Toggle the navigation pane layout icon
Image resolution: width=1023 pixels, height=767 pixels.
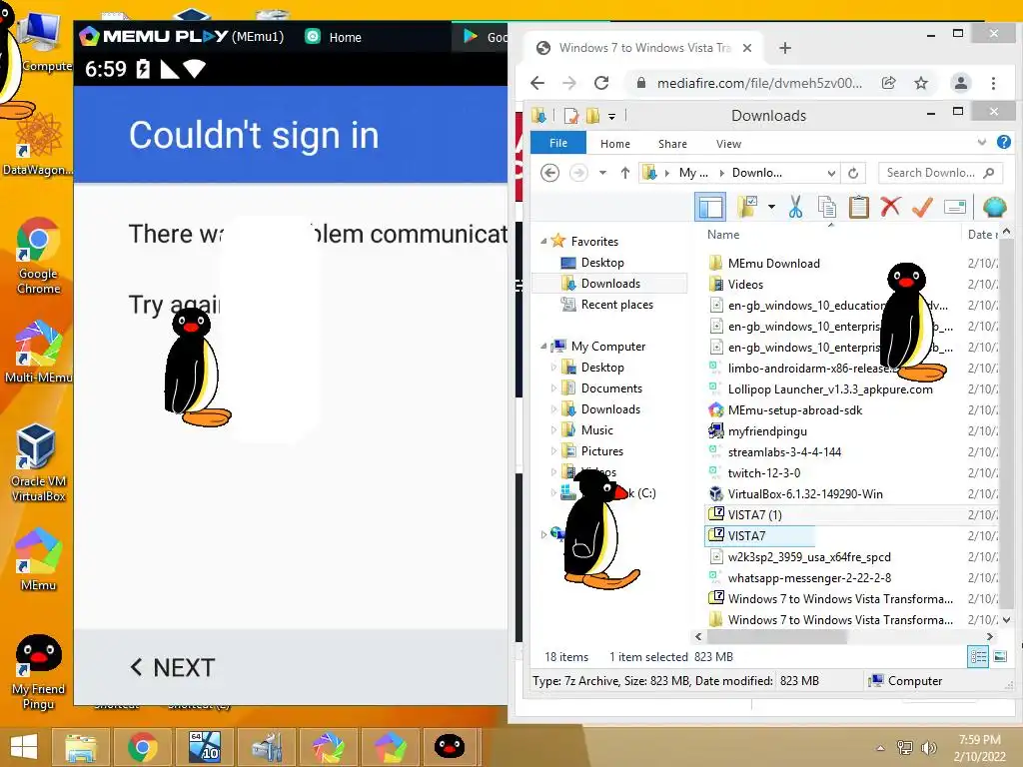click(x=710, y=208)
